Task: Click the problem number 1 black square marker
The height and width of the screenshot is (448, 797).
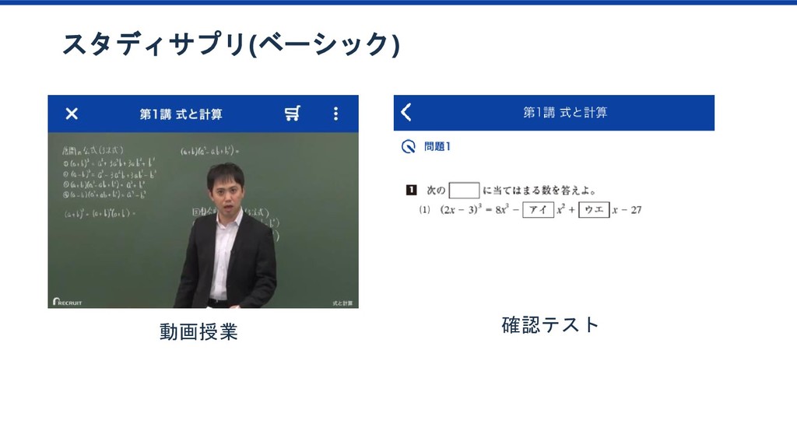Action: (x=411, y=190)
